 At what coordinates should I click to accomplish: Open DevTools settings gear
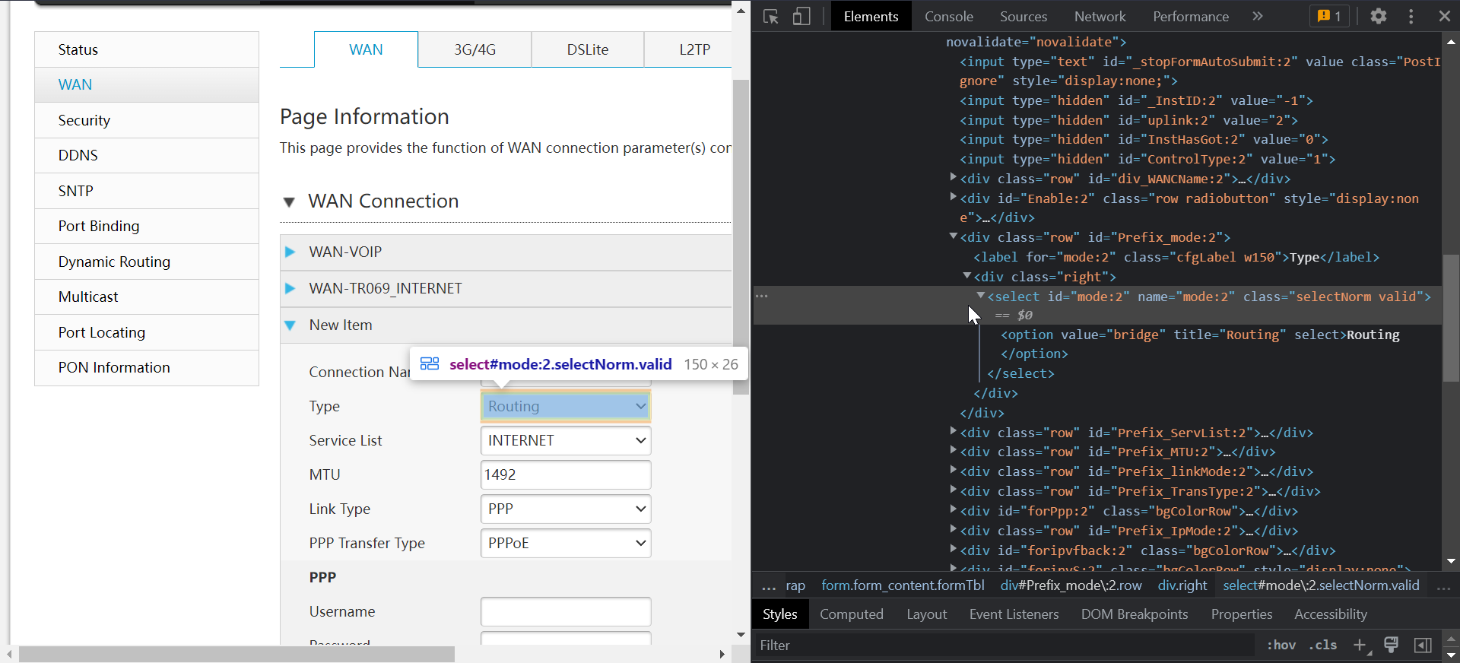click(1379, 16)
